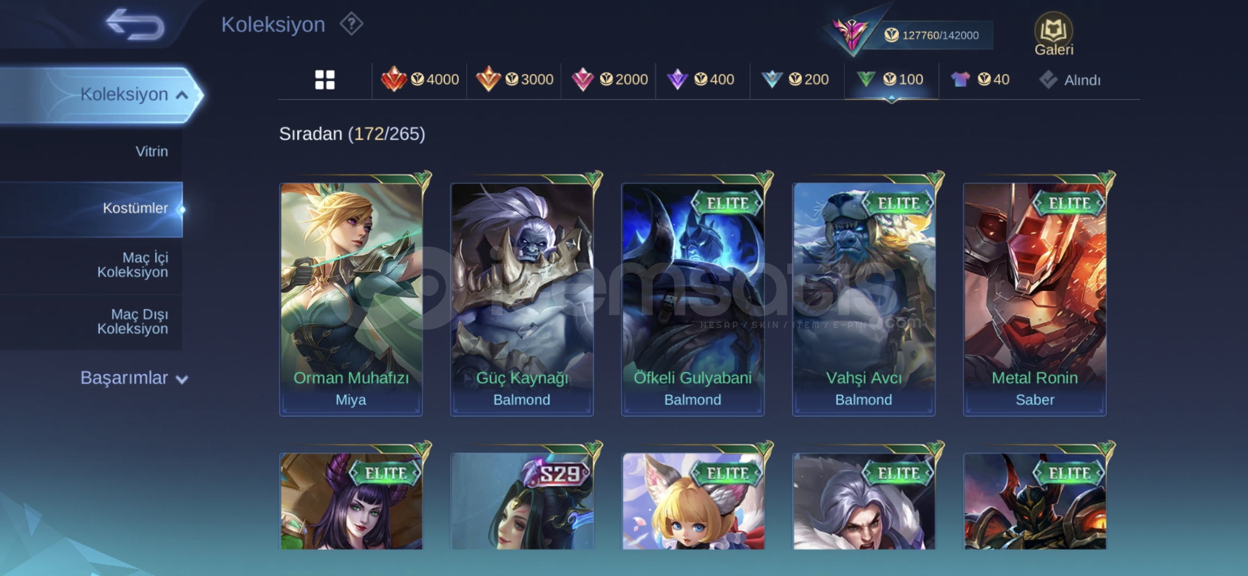Open the collection points 127760/142000 progress bar
The width and height of the screenshot is (1248, 576).
pos(932,35)
